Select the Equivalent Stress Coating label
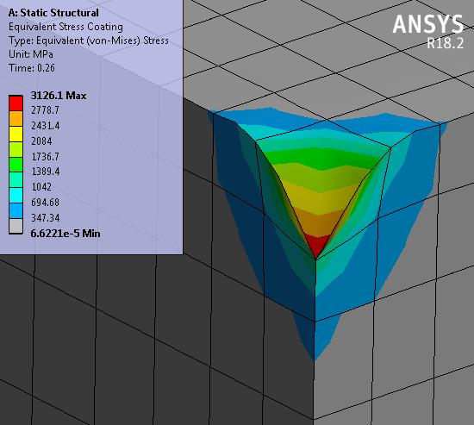Screen dimensions: 474x425 click(65, 27)
